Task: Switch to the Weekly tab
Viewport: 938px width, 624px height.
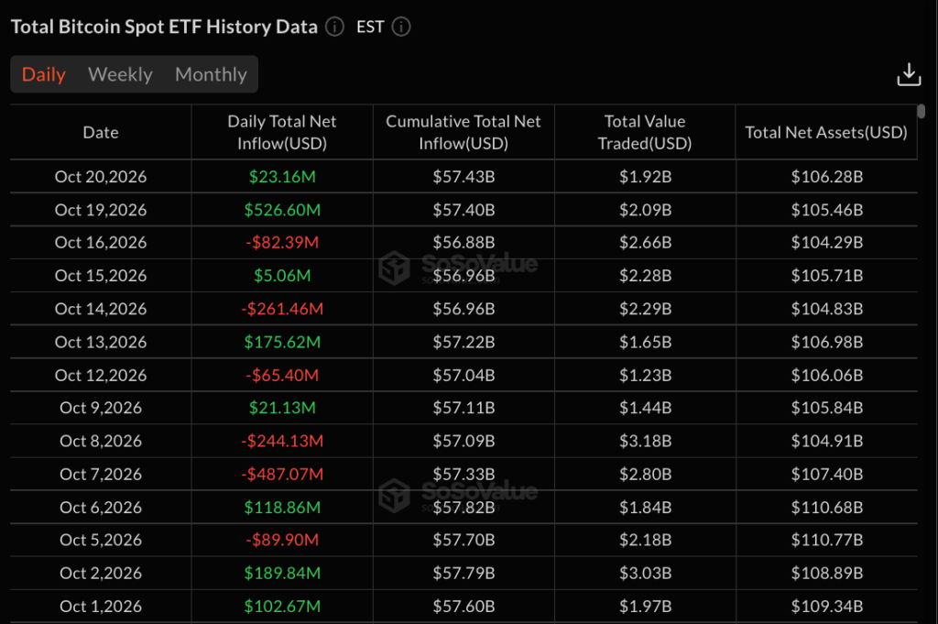Action: coord(120,74)
